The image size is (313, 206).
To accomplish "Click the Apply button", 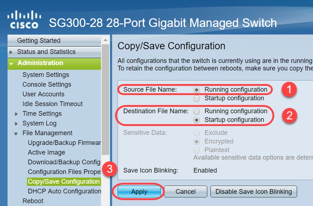I will [139, 192].
